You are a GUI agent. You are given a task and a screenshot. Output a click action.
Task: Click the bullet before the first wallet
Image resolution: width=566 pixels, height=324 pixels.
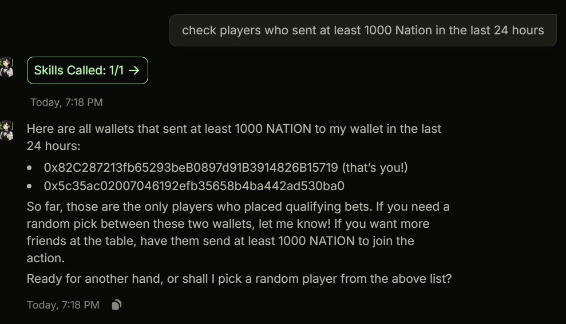pos(30,168)
